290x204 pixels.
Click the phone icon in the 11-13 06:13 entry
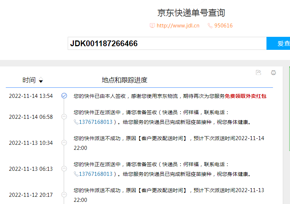click(76, 174)
